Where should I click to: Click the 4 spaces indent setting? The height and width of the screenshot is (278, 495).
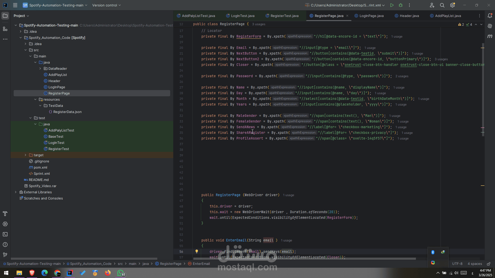tap(475, 264)
